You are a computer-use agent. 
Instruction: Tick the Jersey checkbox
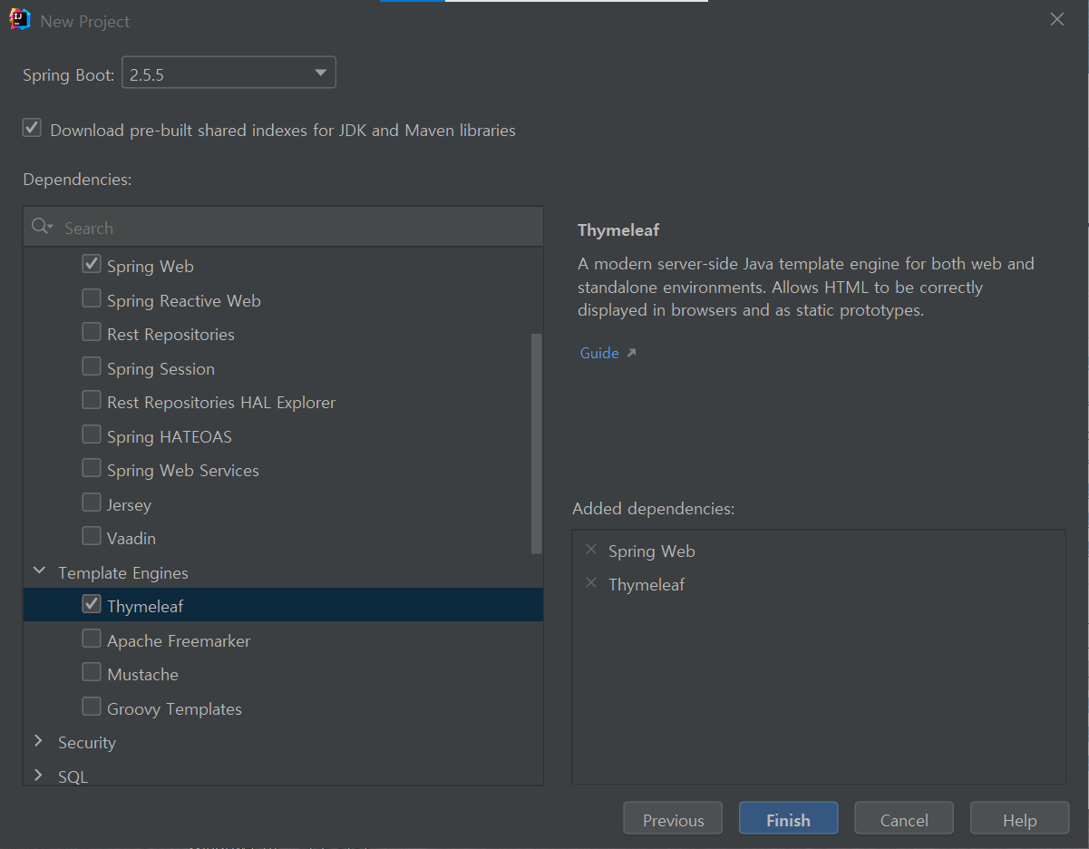point(92,503)
